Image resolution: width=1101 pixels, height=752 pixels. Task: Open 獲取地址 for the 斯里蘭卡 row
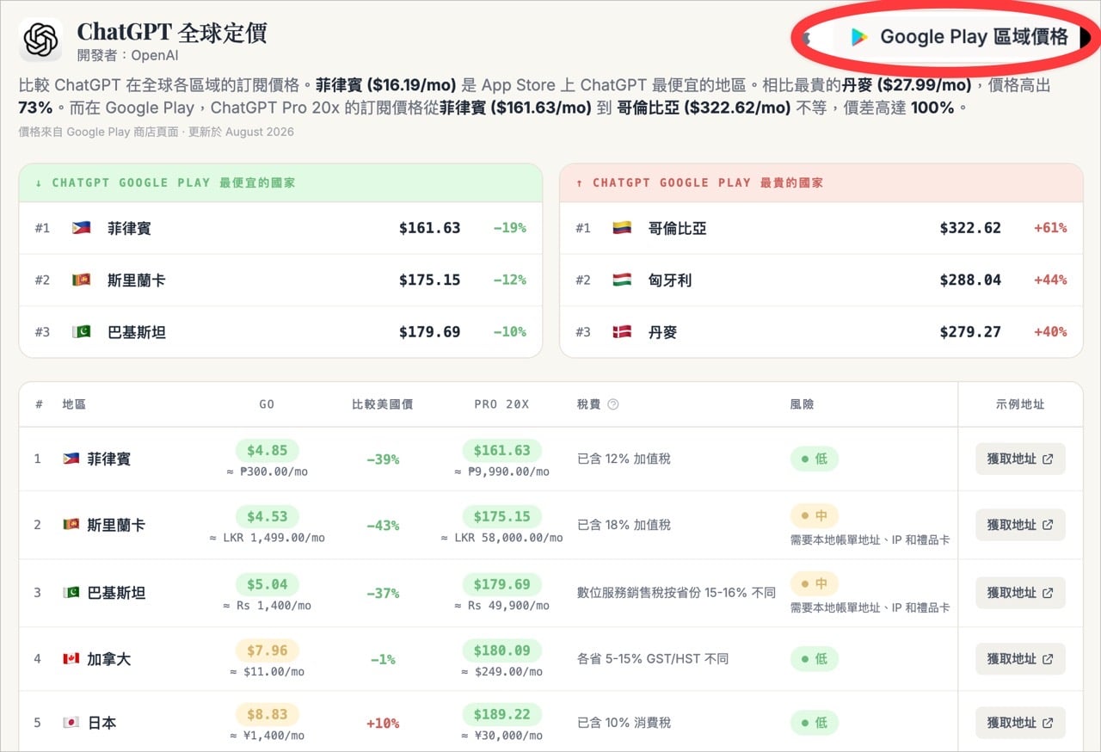click(x=1020, y=525)
